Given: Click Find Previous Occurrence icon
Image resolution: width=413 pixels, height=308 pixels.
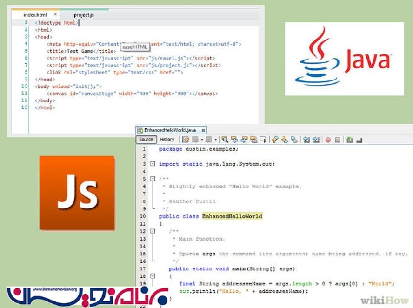Looking at the screenshot, I should [x=234, y=140].
